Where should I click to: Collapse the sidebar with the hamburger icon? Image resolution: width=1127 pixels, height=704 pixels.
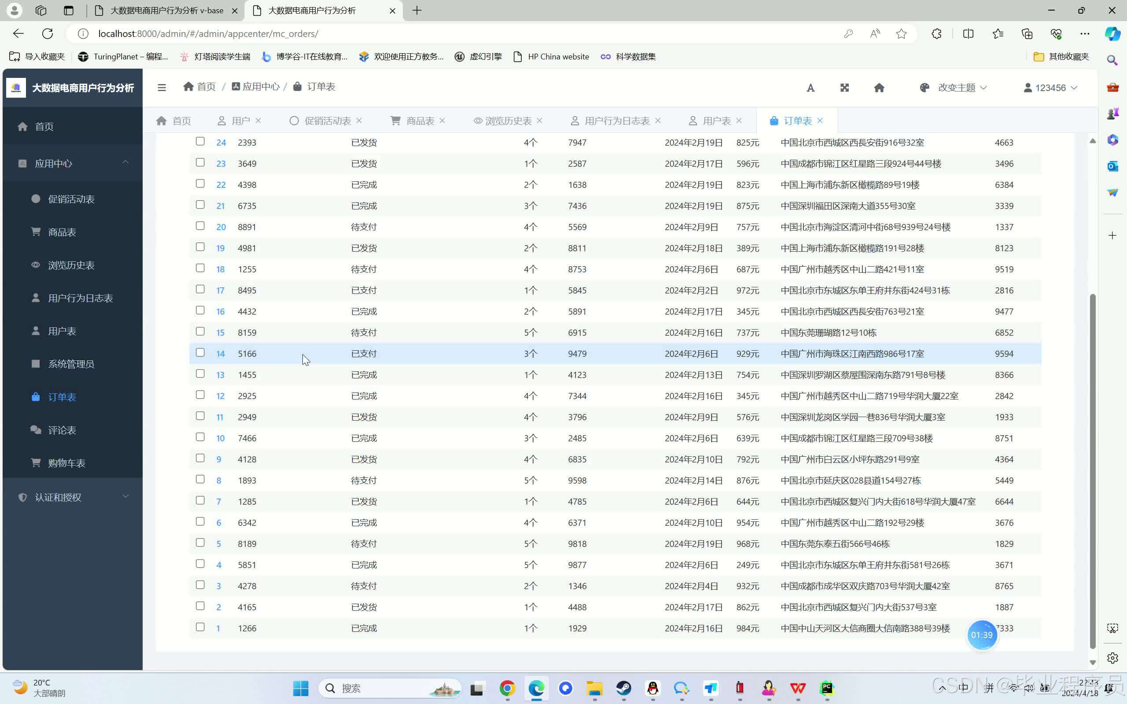(x=162, y=88)
